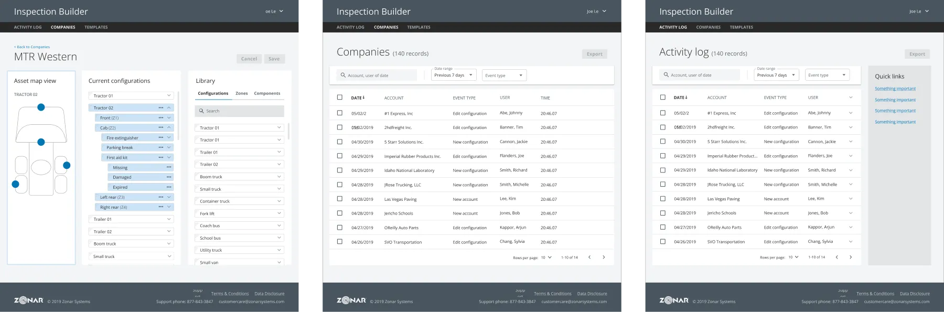Go to next page in Companies table
The height and width of the screenshot is (312, 944).
(x=604, y=257)
